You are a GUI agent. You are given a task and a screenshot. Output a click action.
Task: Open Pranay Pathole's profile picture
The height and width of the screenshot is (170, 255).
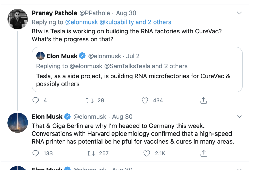18,19
